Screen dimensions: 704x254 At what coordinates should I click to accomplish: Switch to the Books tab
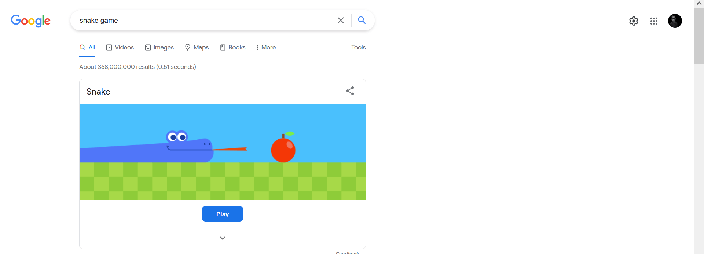[x=232, y=47]
